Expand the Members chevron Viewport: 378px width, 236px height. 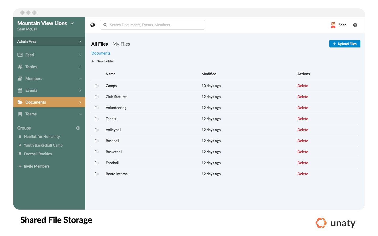point(80,79)
